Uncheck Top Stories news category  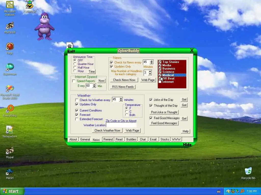[x=160, y=62]
